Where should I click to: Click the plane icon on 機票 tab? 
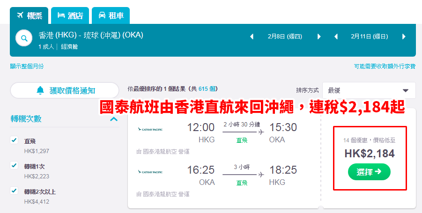(x=20, y=15)
